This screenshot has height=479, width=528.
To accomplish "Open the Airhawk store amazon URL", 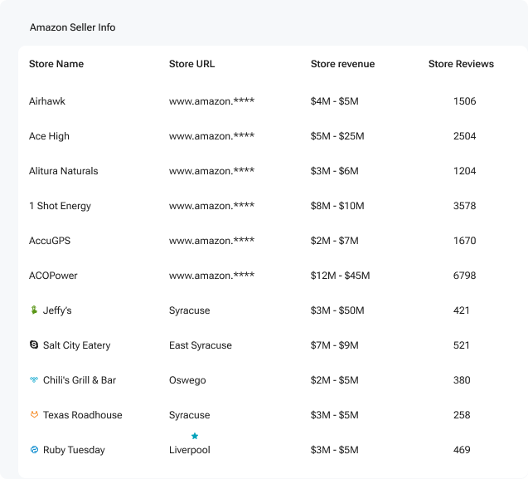I will [211, 100].
